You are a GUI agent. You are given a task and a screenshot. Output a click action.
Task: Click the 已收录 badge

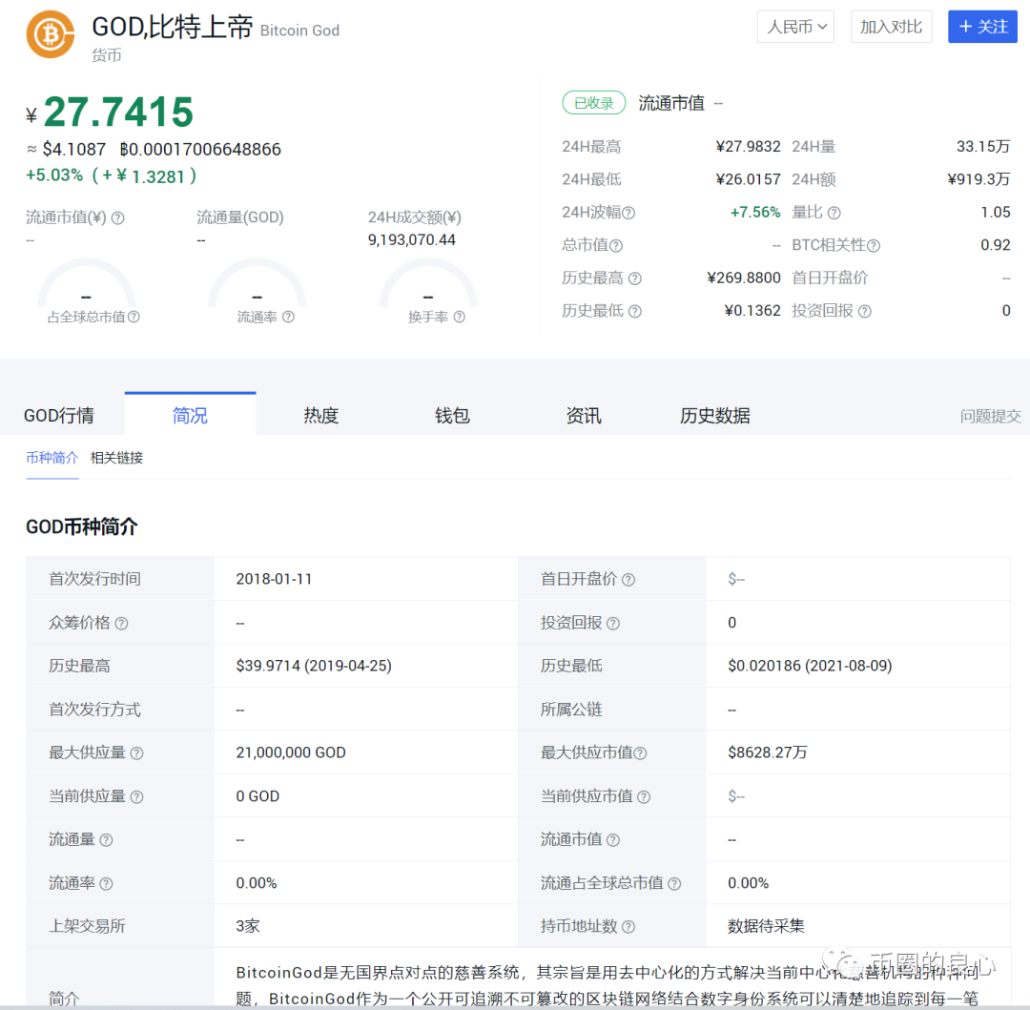coord(594,103)
